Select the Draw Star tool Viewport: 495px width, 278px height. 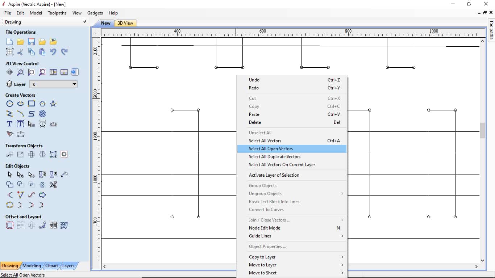tap(53, 104)
